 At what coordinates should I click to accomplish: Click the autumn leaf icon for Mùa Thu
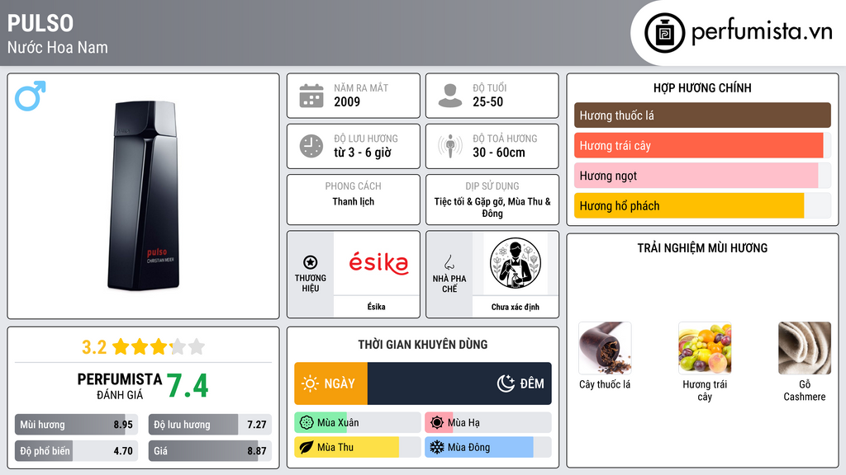(x=307, y=447)
